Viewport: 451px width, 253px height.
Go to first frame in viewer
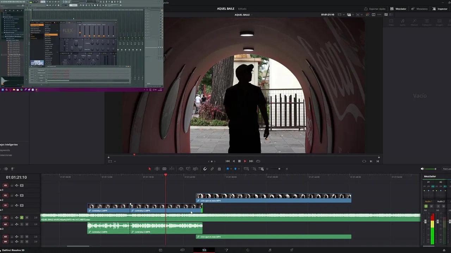click(x=227, y=161)
